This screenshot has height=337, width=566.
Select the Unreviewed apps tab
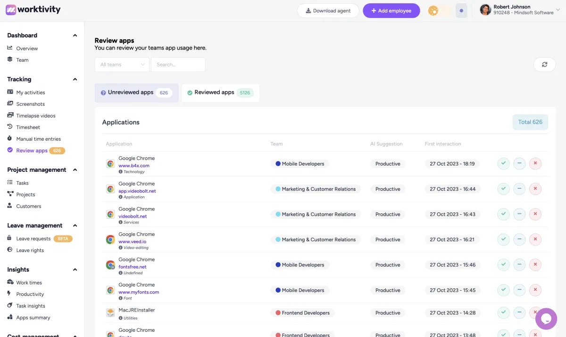[x=136, y=93]
